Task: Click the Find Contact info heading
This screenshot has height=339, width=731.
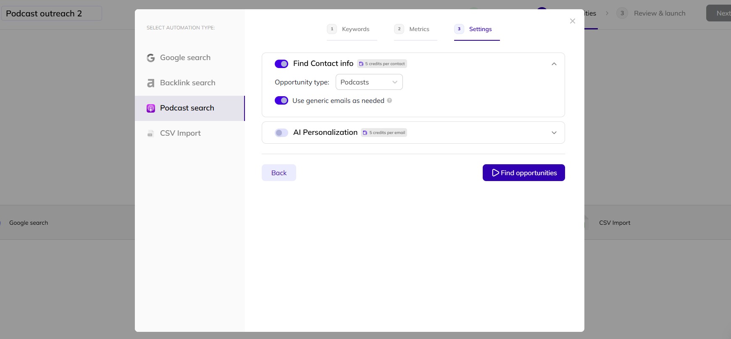Action: (323, 63)
